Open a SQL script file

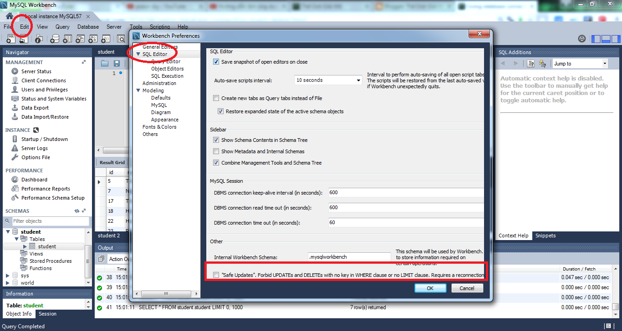tap(24, 39)
